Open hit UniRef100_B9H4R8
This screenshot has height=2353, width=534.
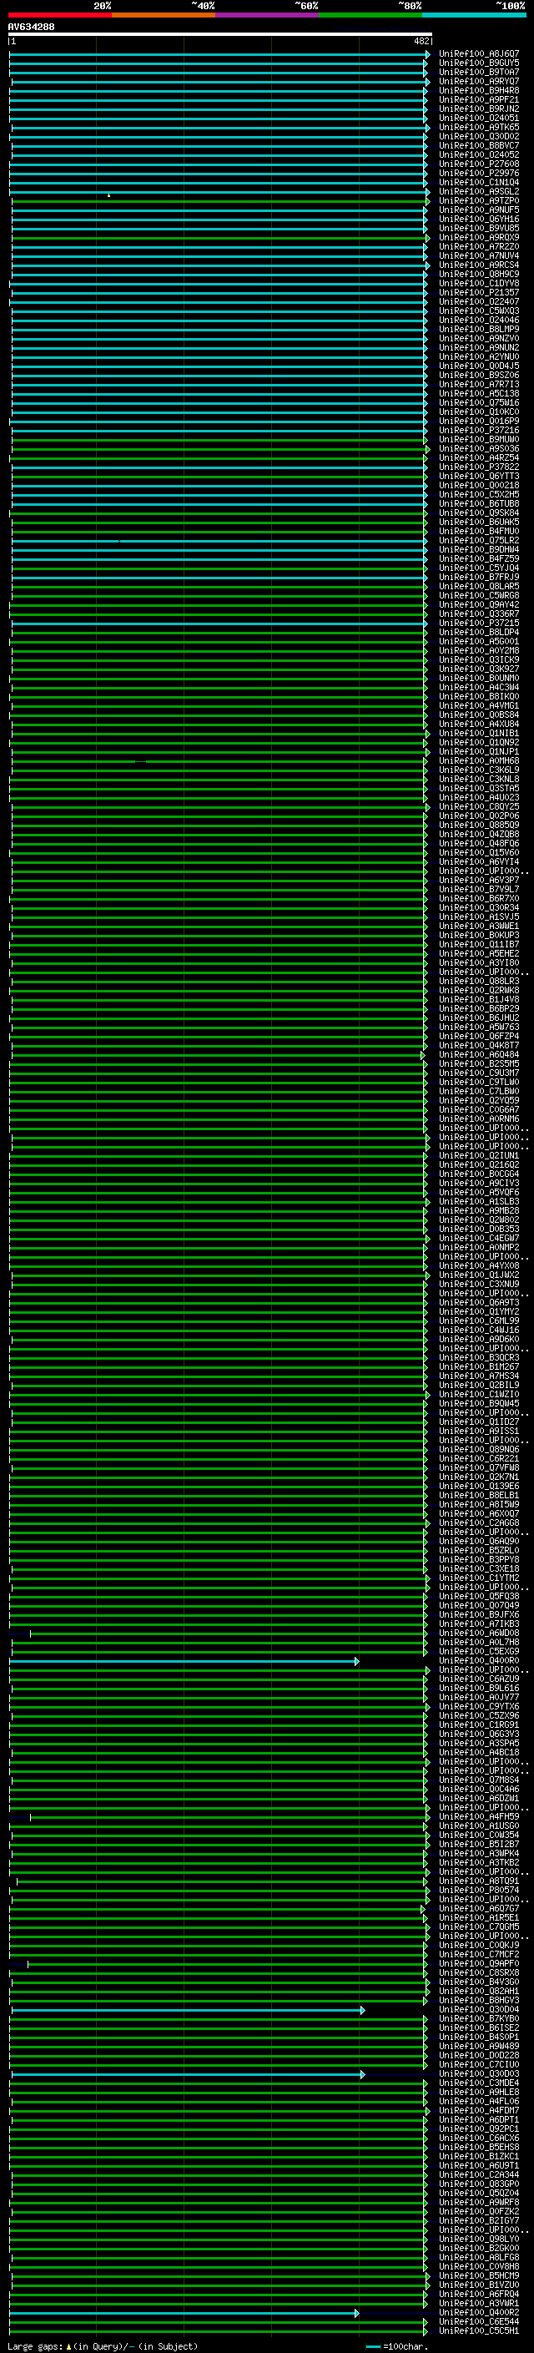[479, 90]
